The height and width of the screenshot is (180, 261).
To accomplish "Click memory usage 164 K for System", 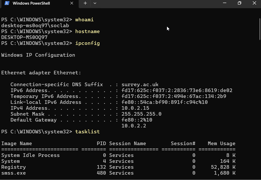I will tap(228, 161).
